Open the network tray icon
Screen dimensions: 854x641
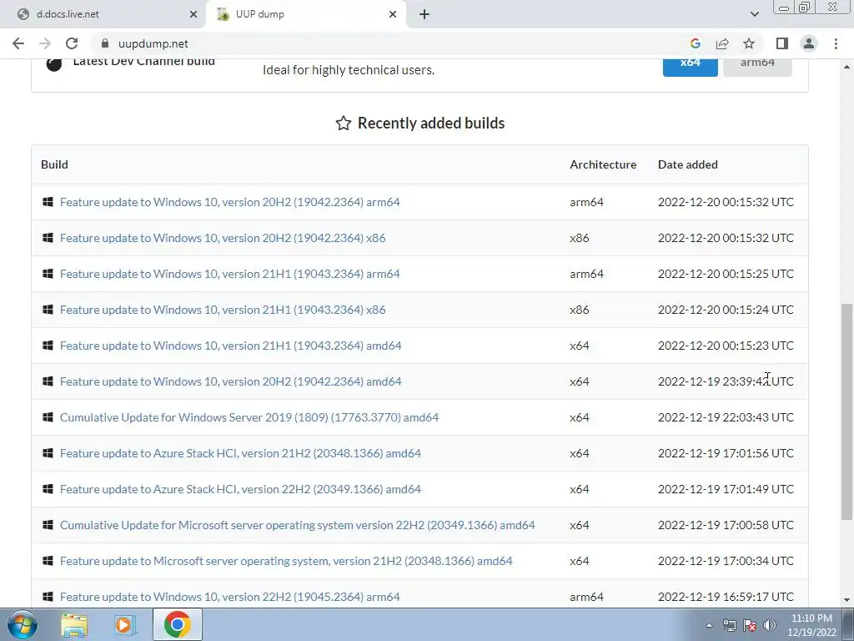click(729, 626)
